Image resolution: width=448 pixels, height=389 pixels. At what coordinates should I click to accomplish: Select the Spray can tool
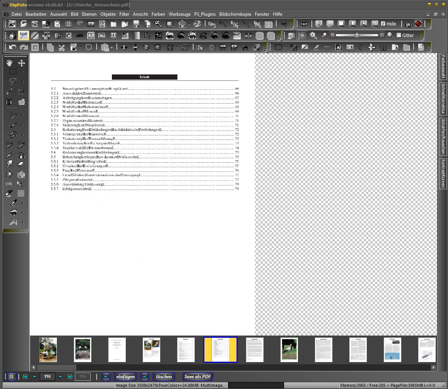point(21,154)
